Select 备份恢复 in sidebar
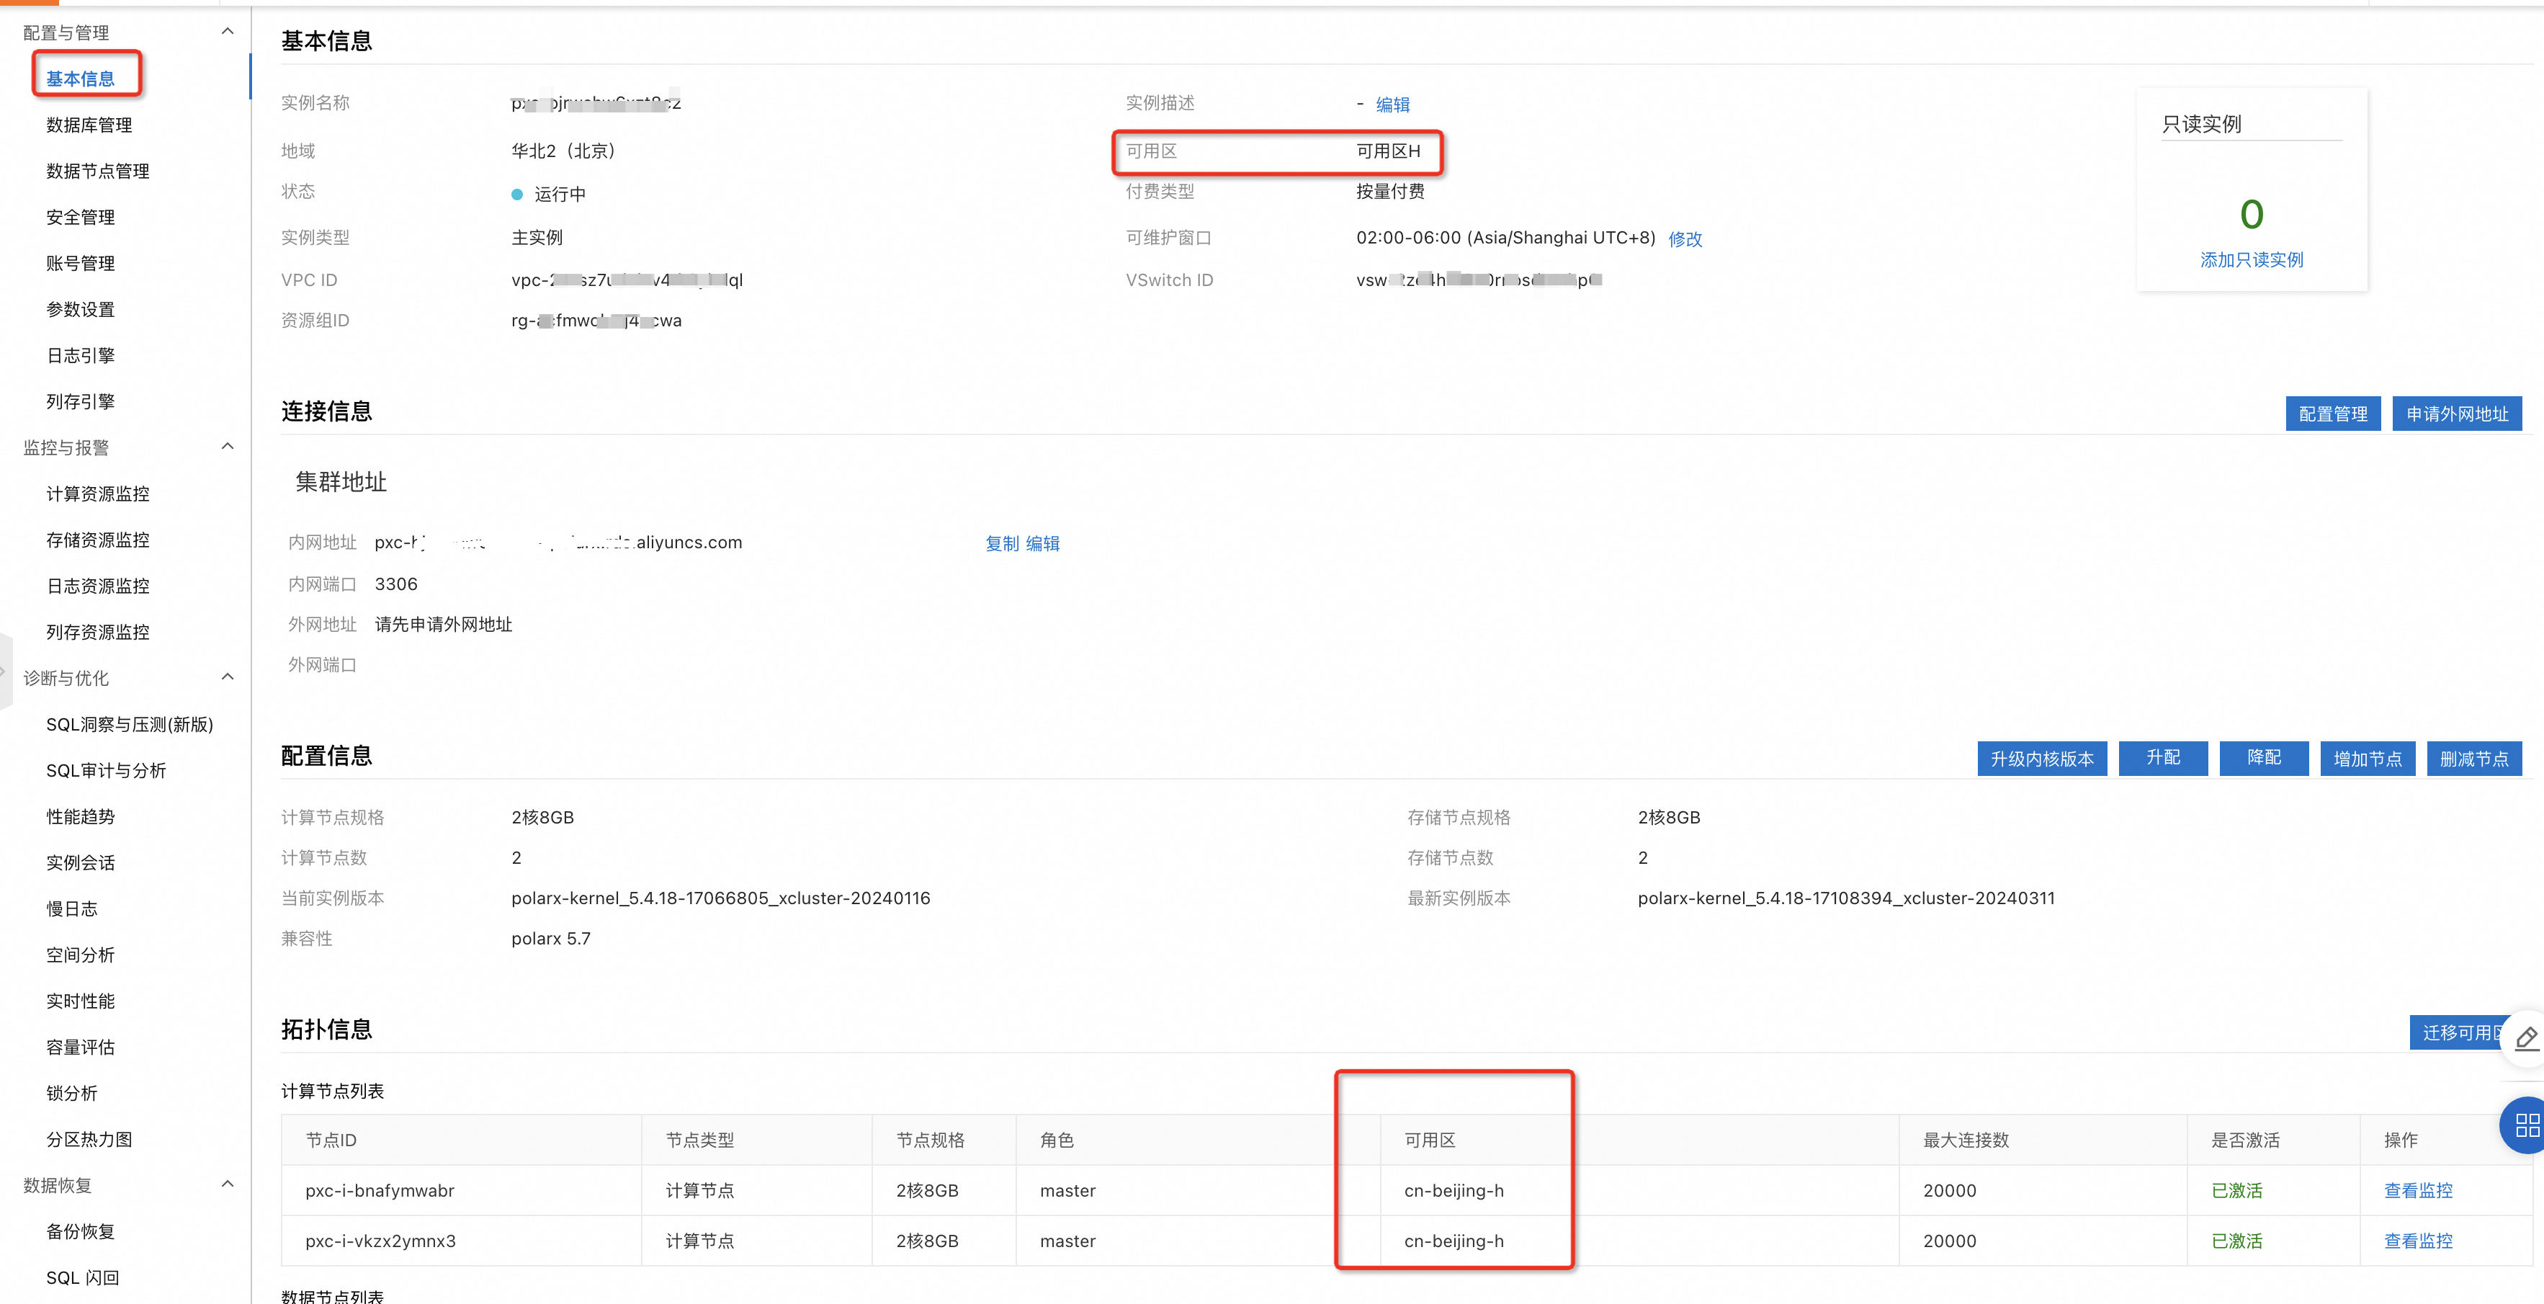This screenshot has width=2544, height=1304. (x=80, y=1231)
